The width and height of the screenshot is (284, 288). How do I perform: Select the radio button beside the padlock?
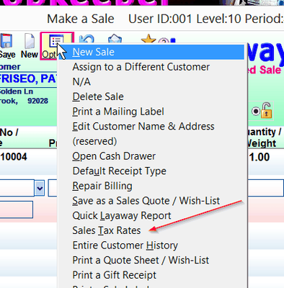(x=256, y=111)
